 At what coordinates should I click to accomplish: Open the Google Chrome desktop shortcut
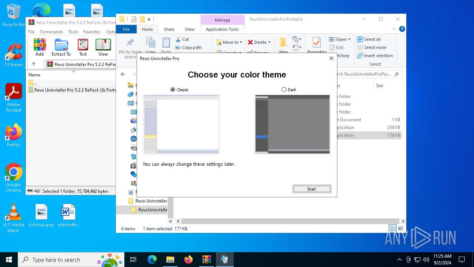[x=14, y=178]
